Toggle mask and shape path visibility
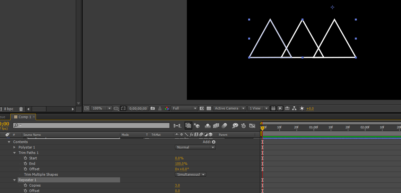This screenshot has height=193, width=401. pyautogui.click(x=123, y=109)
